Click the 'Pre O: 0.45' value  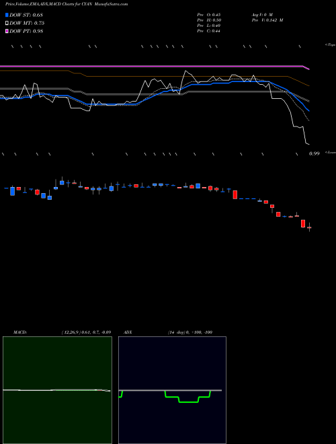(209, 15)
